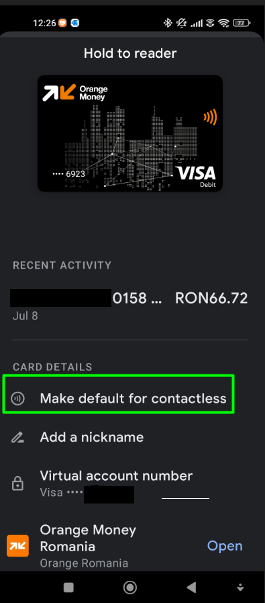Tap the Orange Money Visa card image
Viewport: 265px width, 603px height.
pyautogui.click(x=130, y=134)
